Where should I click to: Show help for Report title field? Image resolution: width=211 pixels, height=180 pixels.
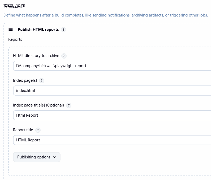pyautogui.click(x=38, y=130)
